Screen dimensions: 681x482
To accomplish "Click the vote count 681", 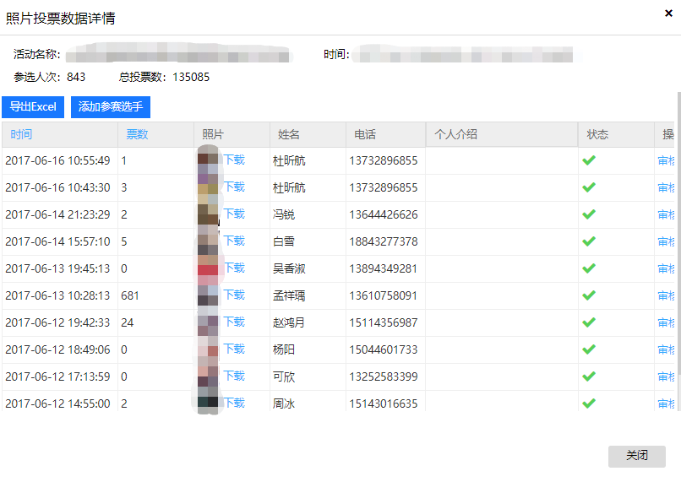I will (130, 296).
